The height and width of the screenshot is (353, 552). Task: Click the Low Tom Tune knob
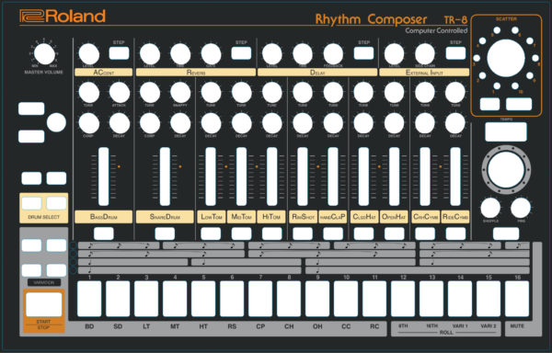point(211,93)
